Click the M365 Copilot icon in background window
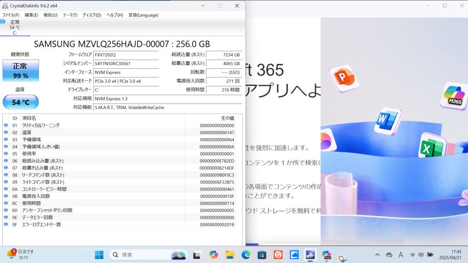This screenshot has width=468, height=263. click(x=454, y=96)
